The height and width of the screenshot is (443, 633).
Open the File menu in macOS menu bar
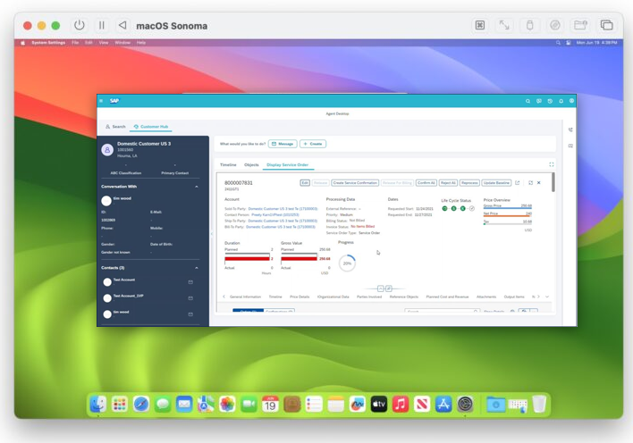pyautogui.click(x=75, y=42)
